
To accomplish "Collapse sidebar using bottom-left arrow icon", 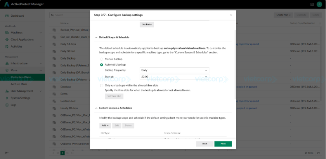I will click(7, 153).
